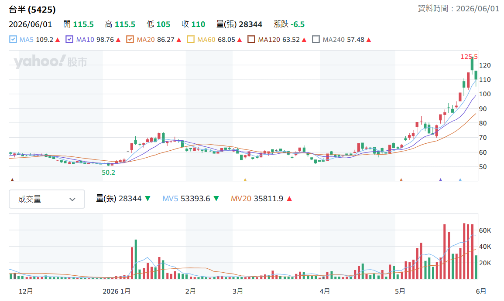This screenshot has height=301, width=504.
Task: Click the light blue triangle marker in late May
Action: (460, 180)
